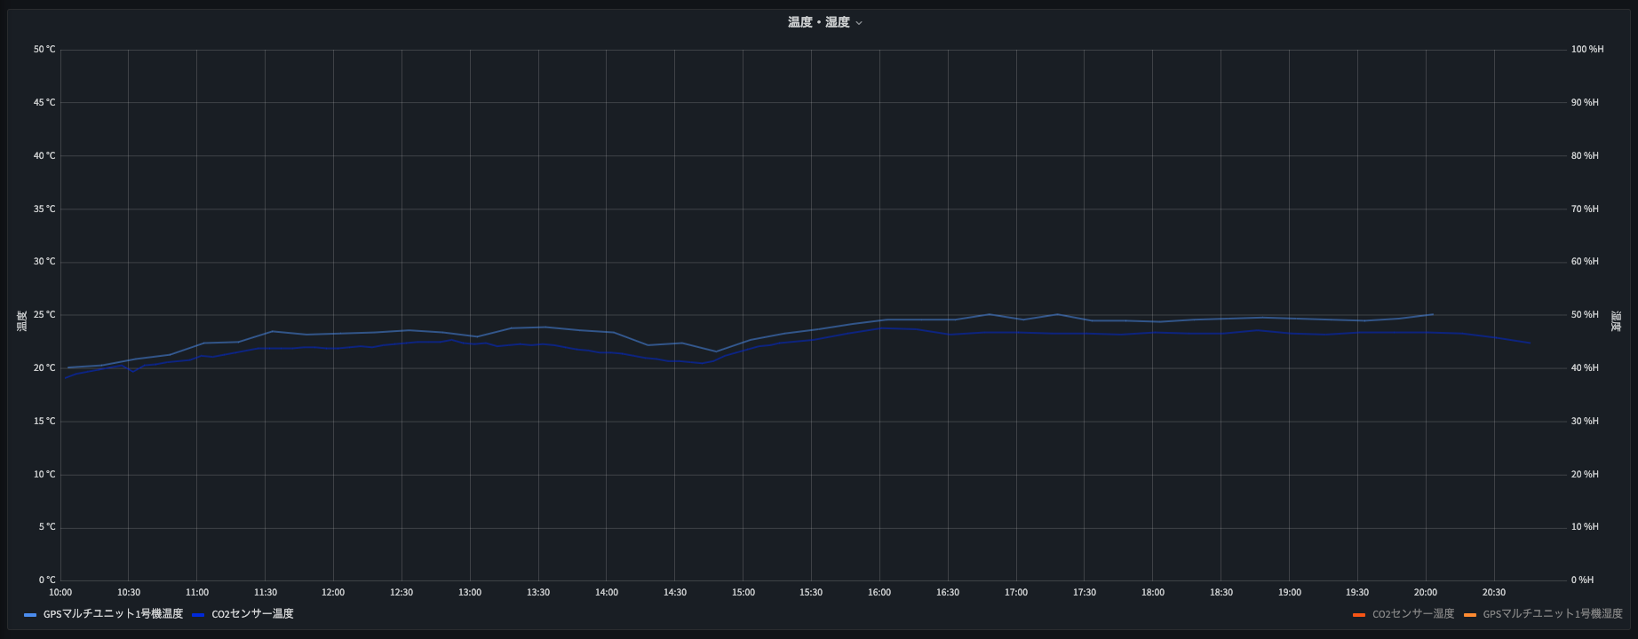The image size is (1638, 639).
Task: Click the 40 %H axis label
Action: tap(1585, 368)
